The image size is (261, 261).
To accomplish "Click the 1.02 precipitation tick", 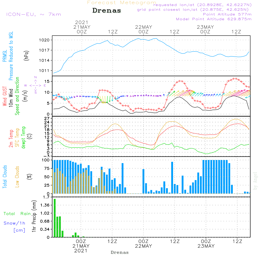I will pos(45,213).
